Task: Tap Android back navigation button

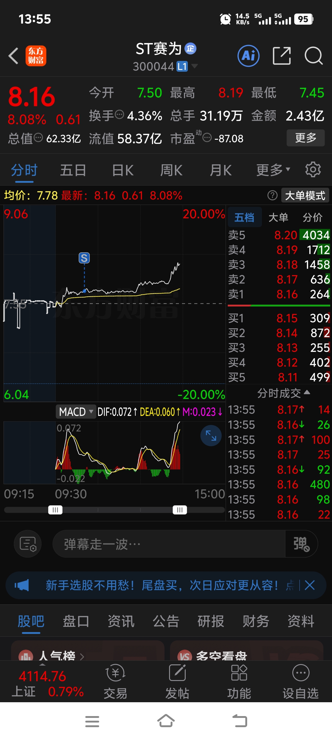Action: click(x=240, y=721)
